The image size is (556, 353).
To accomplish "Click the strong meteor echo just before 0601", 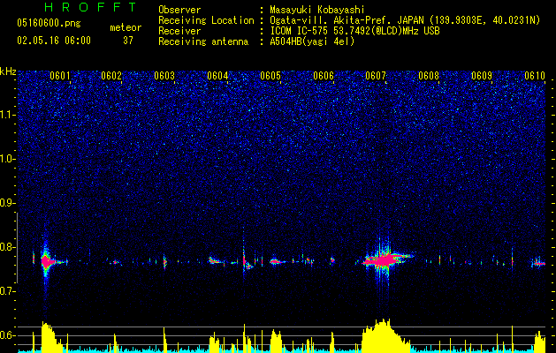I will tap(46, 261).
